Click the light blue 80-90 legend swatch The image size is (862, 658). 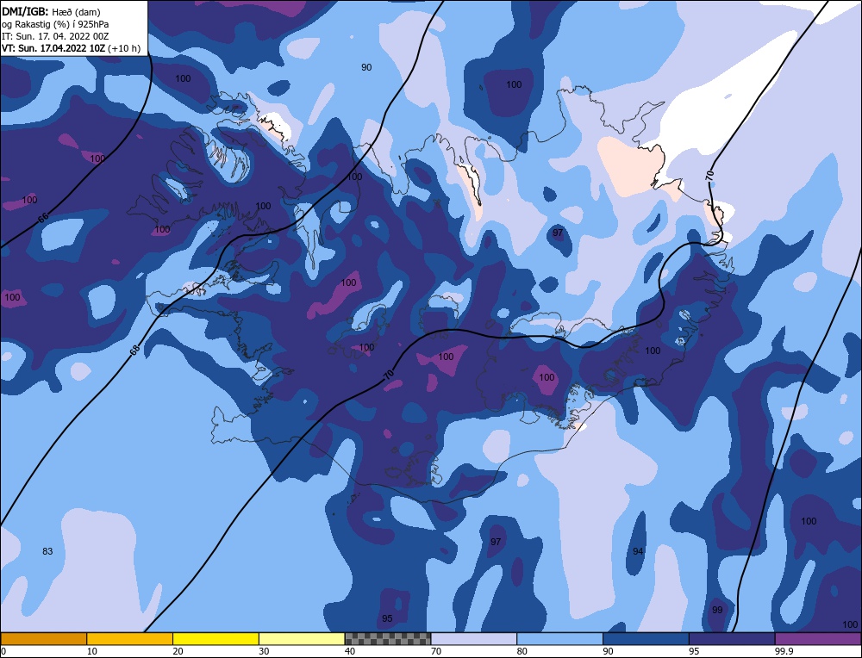tap(559, 639)
